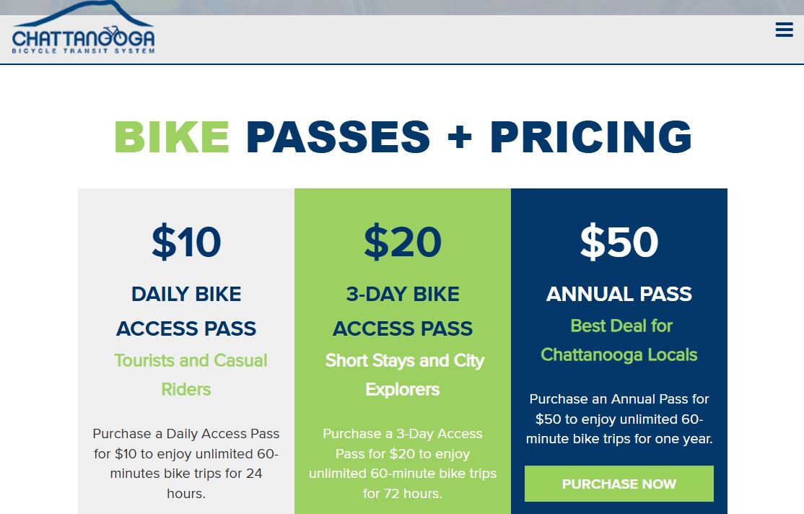This screenshot has width=804, height=514.
Task: Click the Chattanooga Bicycle Transit System logo
Action: pos(82,30)
